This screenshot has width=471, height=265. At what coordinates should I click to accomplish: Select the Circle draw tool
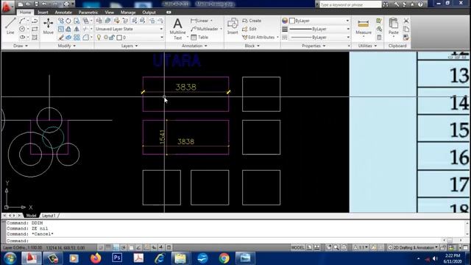(22, 29)
